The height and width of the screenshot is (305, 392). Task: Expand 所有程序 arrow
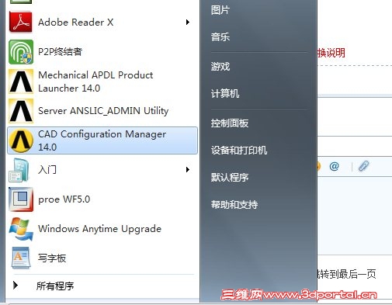click(16, 286)
